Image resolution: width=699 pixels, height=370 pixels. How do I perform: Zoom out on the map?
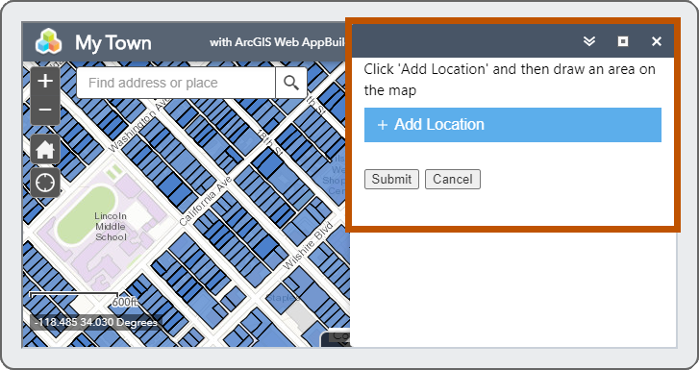tap(45, 111)
